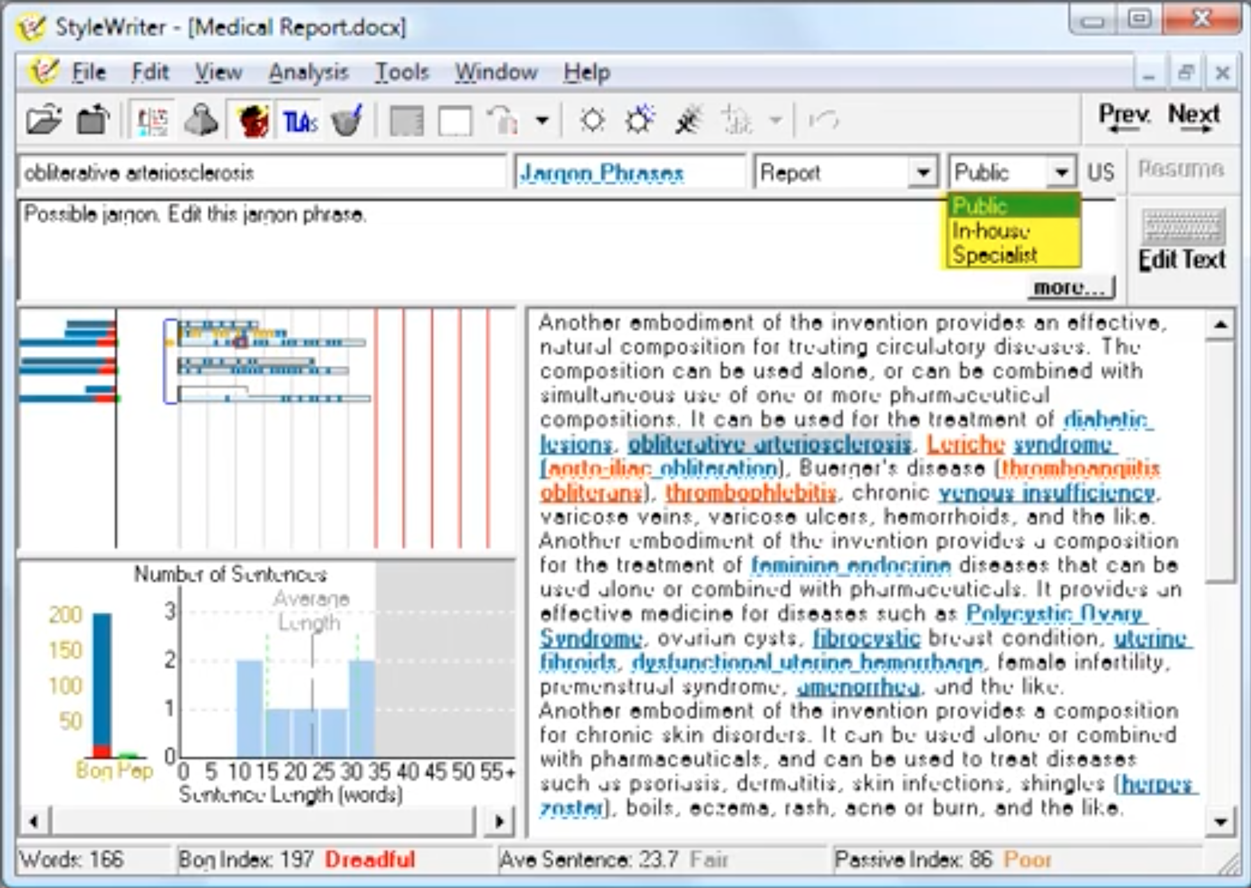Viewport: 1251px width, 888px height.
Task: Open the View menu
Action: (x=219, y=72)
